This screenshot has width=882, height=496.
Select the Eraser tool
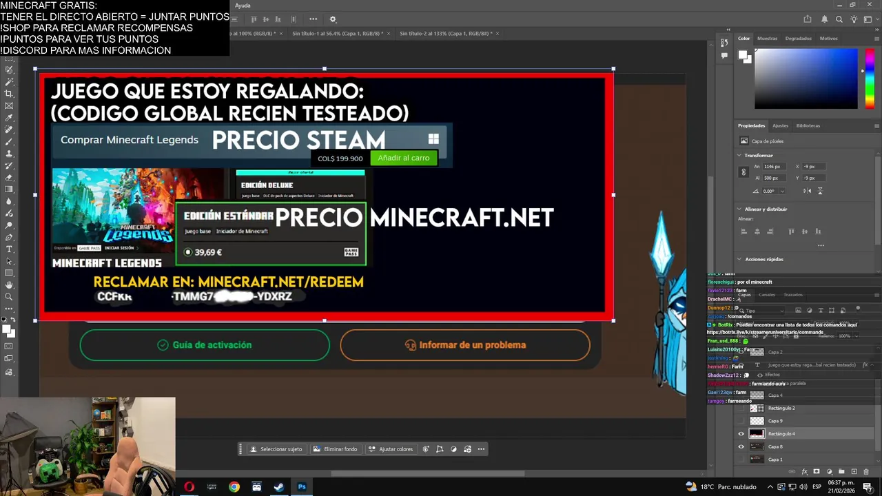(x=9, y=177)
